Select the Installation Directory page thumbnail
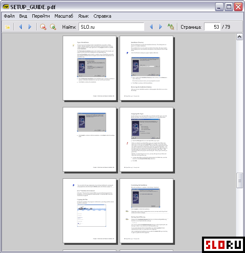The image size is (245, 253). 147,68
